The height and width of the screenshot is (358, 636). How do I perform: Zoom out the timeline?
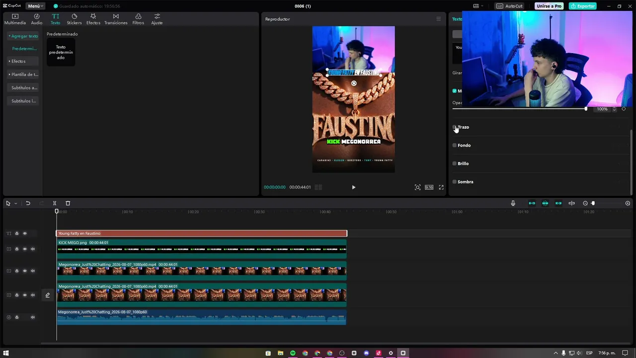pos(585,203)
